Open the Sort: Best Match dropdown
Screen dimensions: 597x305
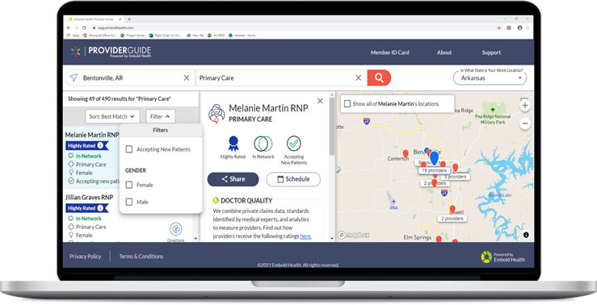(112, 116)
